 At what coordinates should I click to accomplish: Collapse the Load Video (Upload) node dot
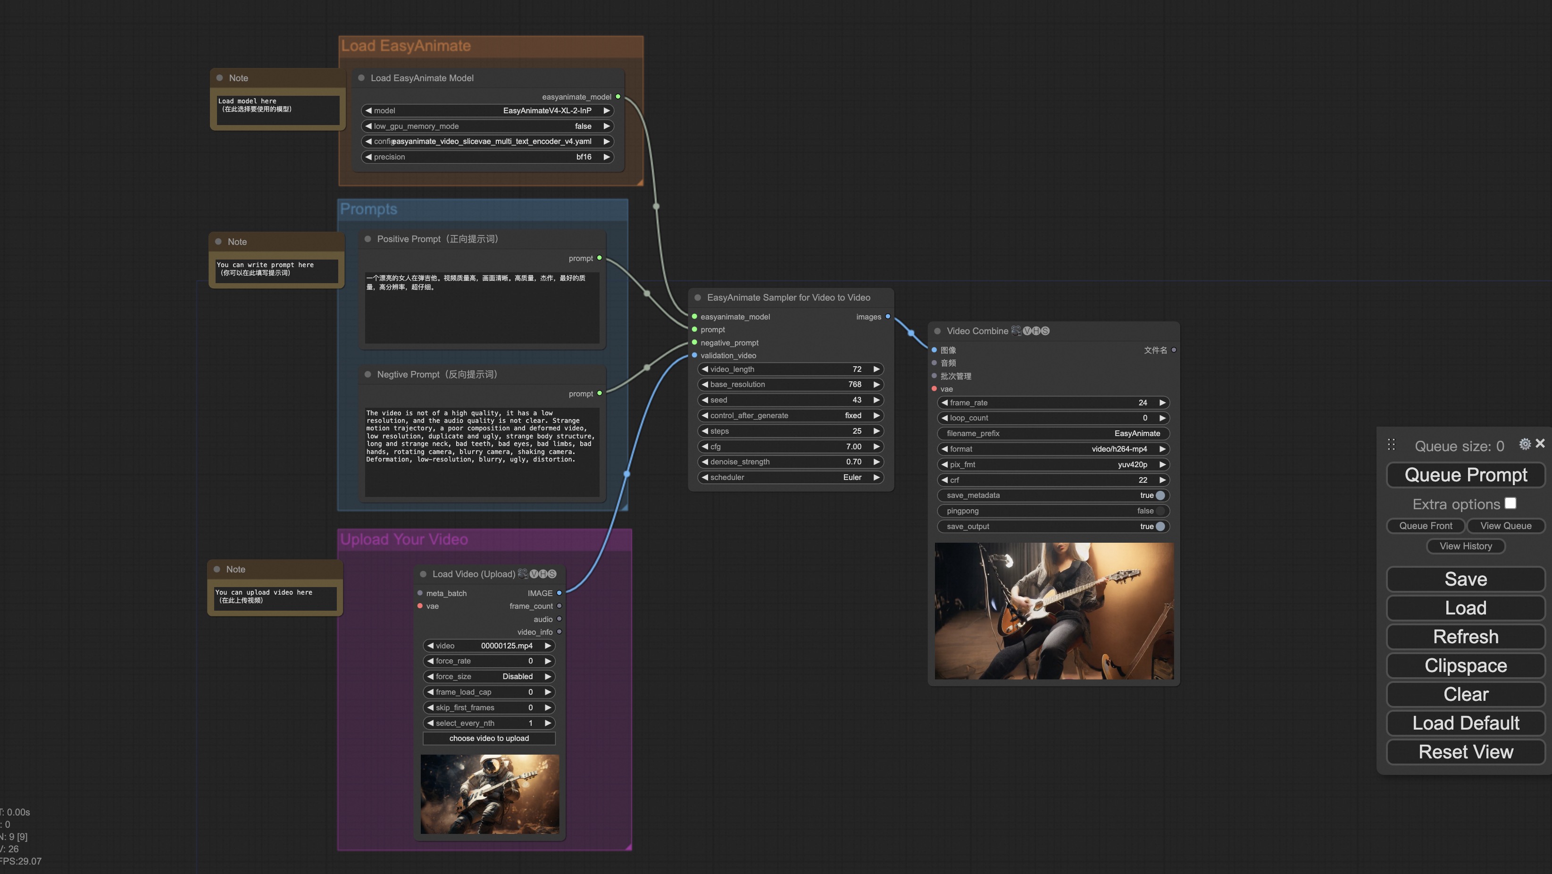tap(423, 574)
